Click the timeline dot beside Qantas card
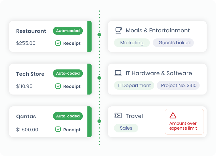 [99, 121]
